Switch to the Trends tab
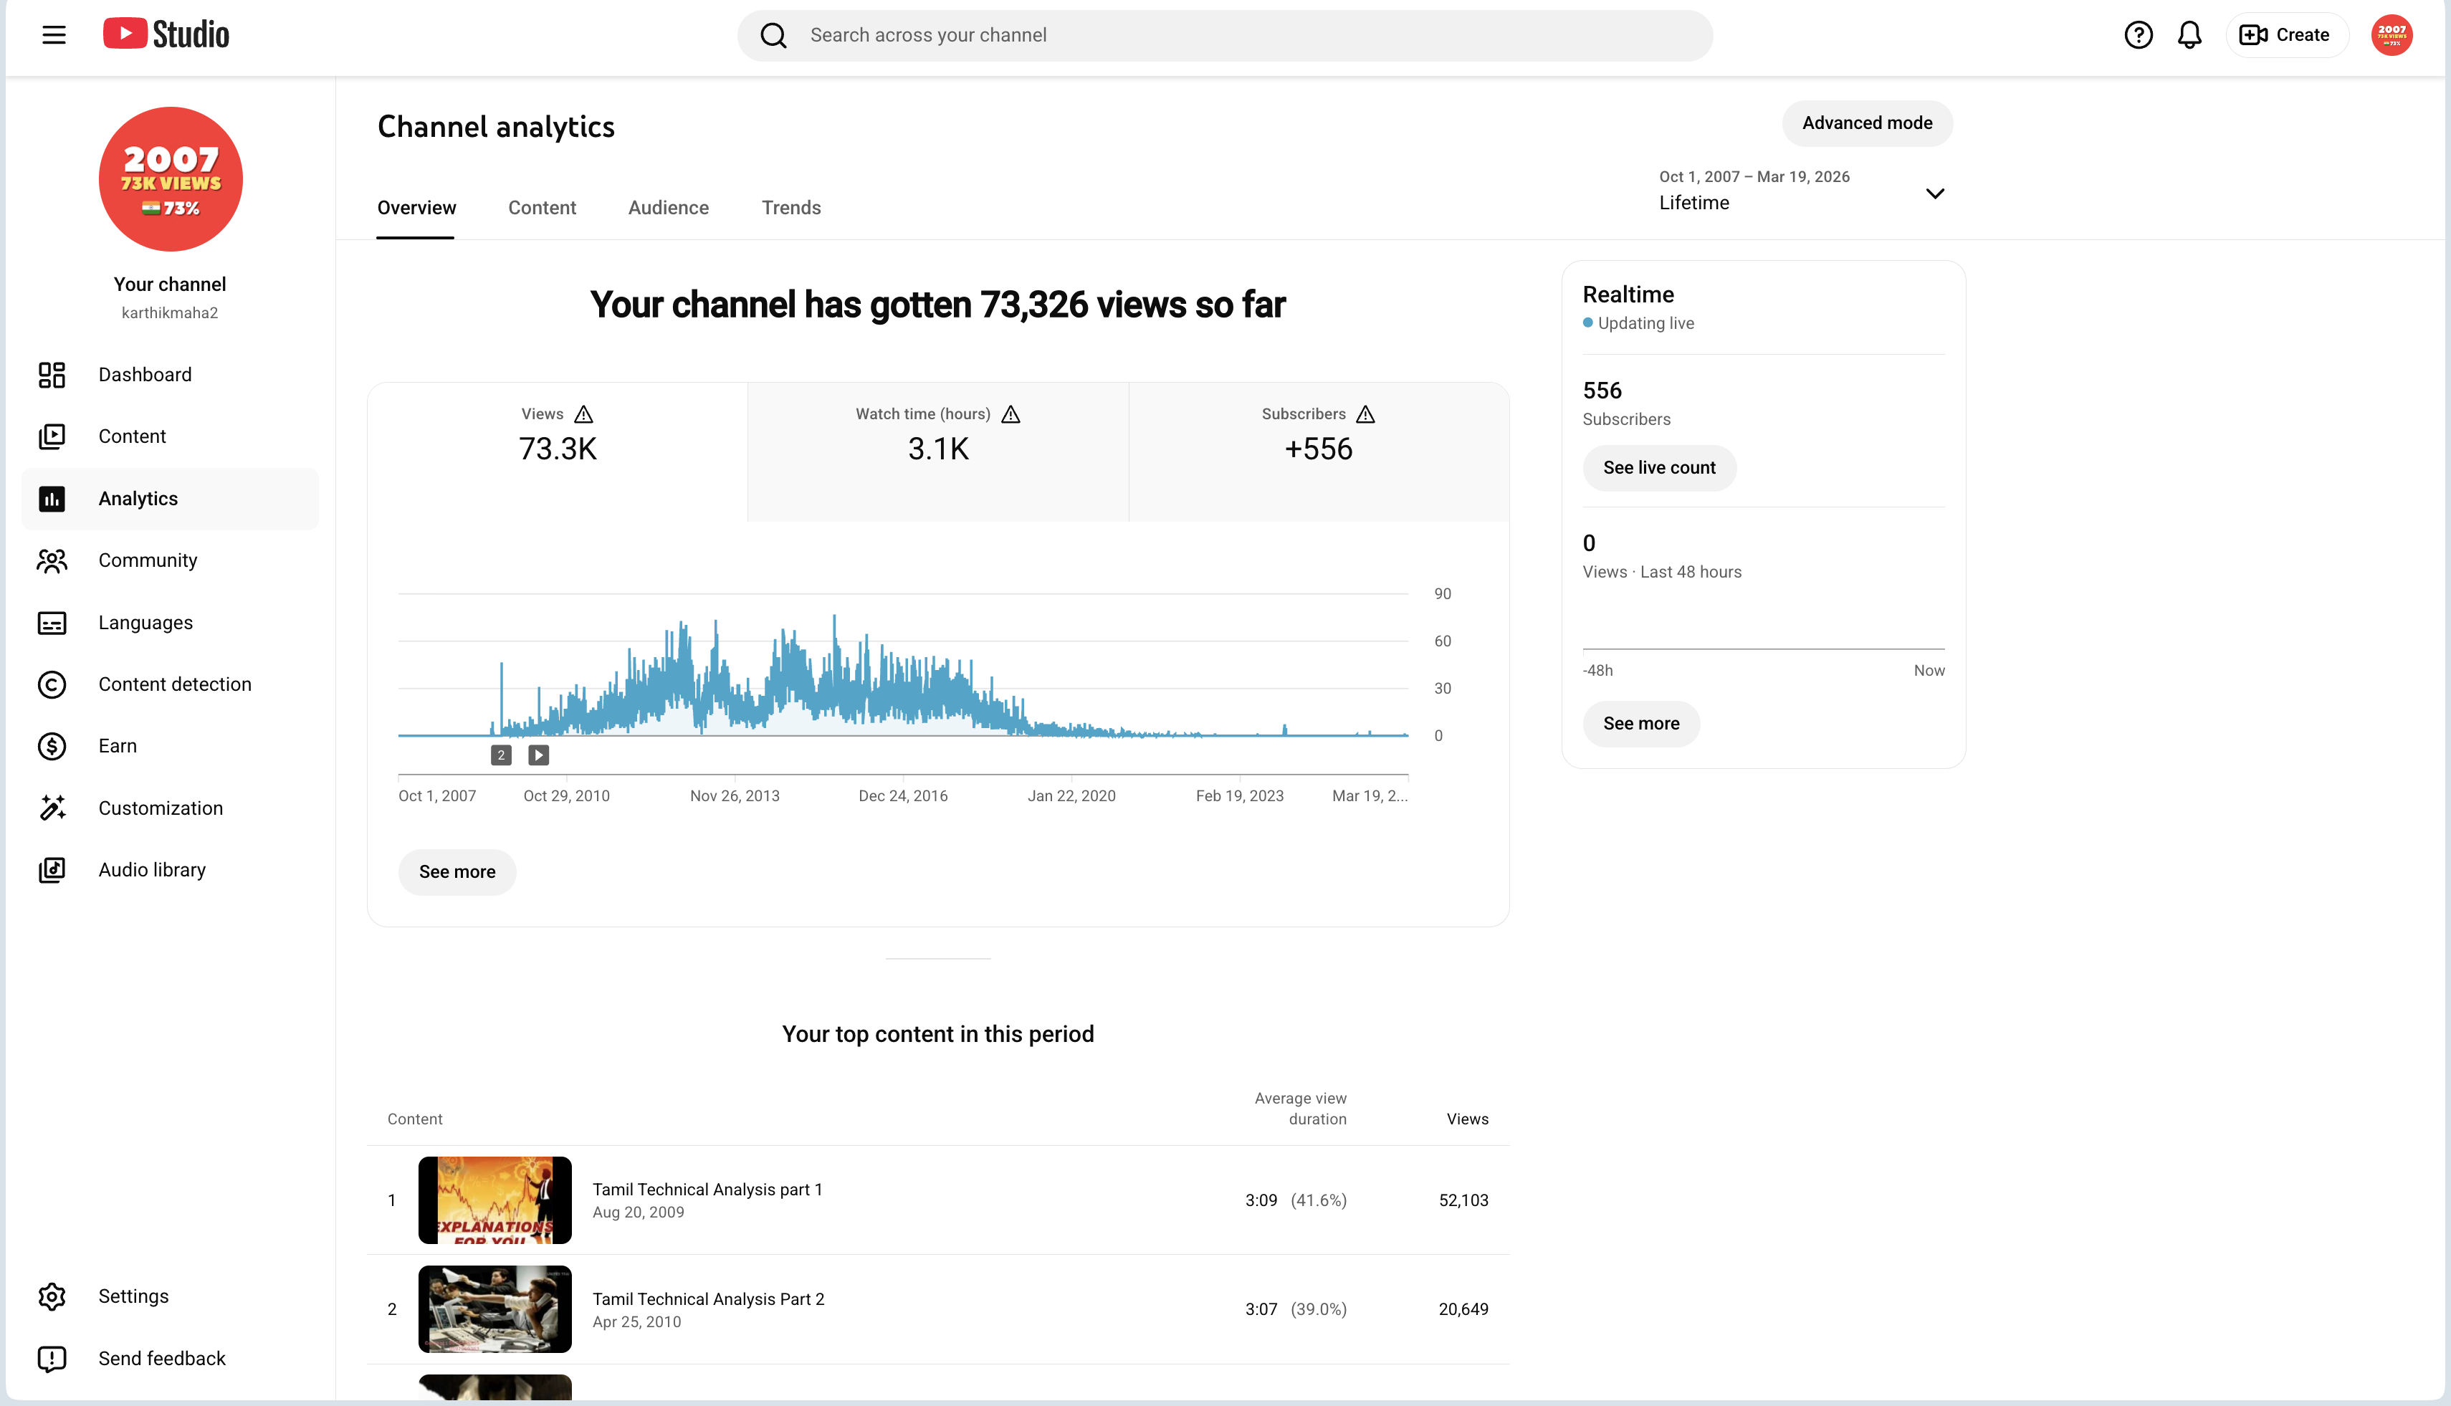This screenshot has width=2451, height=1406. click(791, 208)
